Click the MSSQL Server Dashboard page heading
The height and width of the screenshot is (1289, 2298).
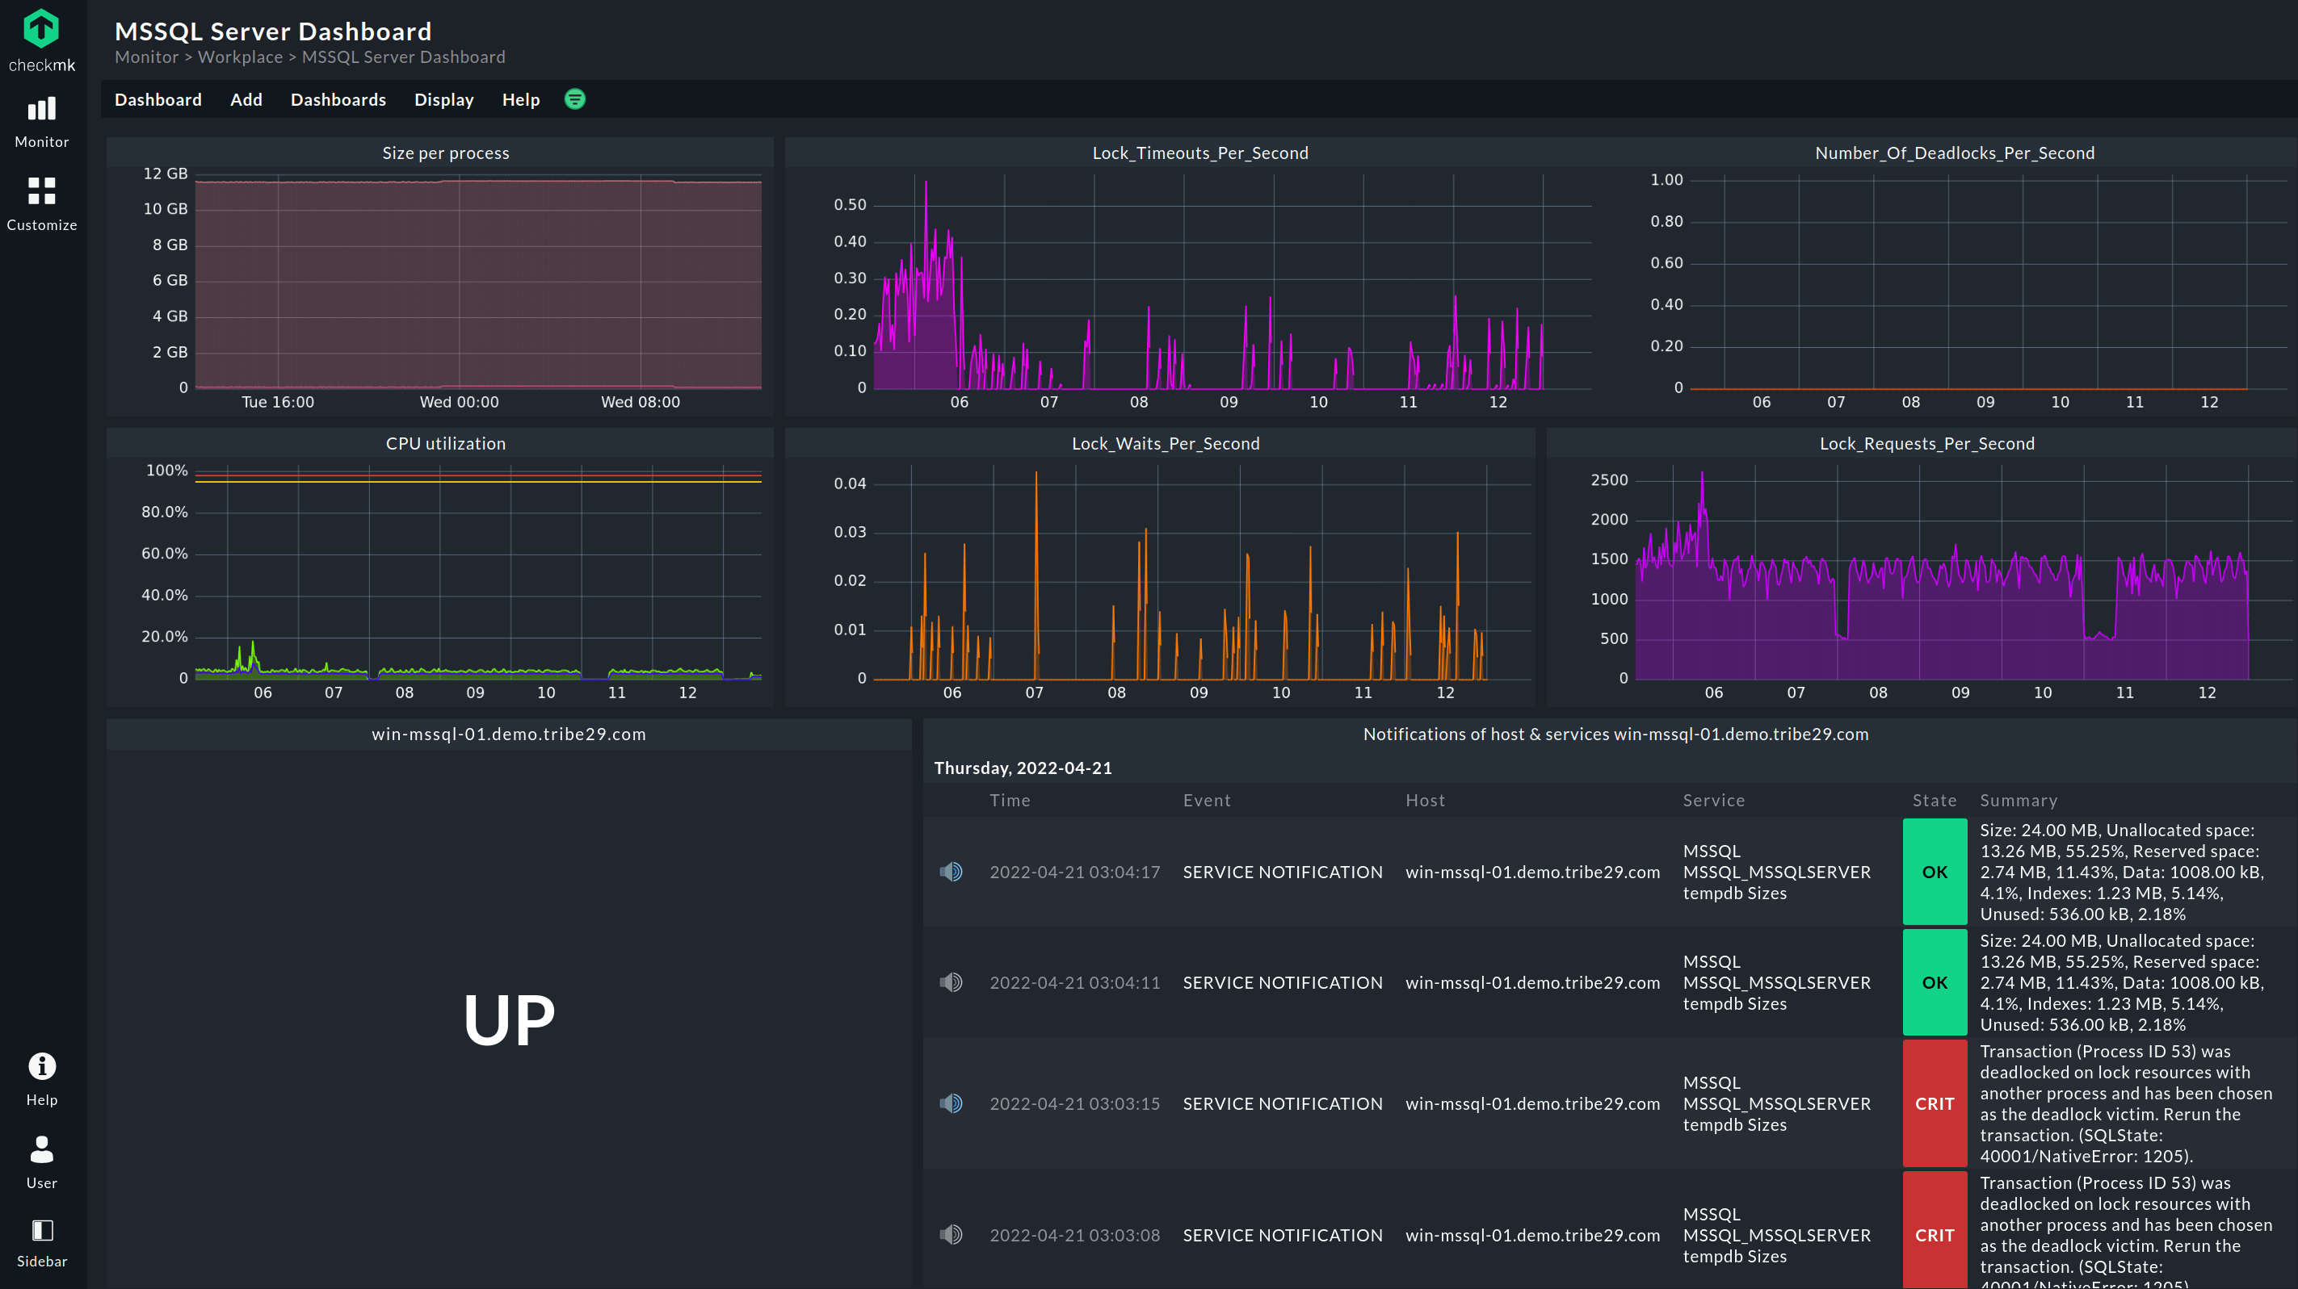tap(273, 31)
